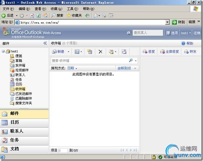
Task: Switch to Contacts (联系人) navigation button
Action: click(24, 131)
